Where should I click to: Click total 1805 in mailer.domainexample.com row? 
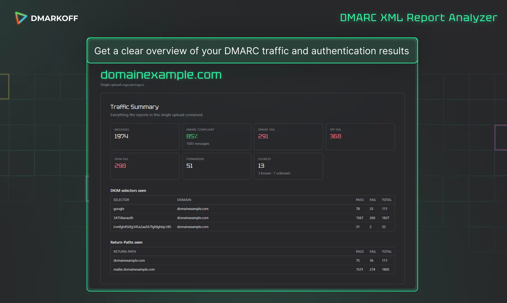[x=385, y=270]
